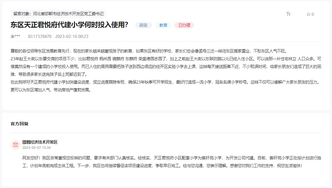Screen dimensions: 332x188
Task: Click the username 永***
Action: click(x=16, y=36)
